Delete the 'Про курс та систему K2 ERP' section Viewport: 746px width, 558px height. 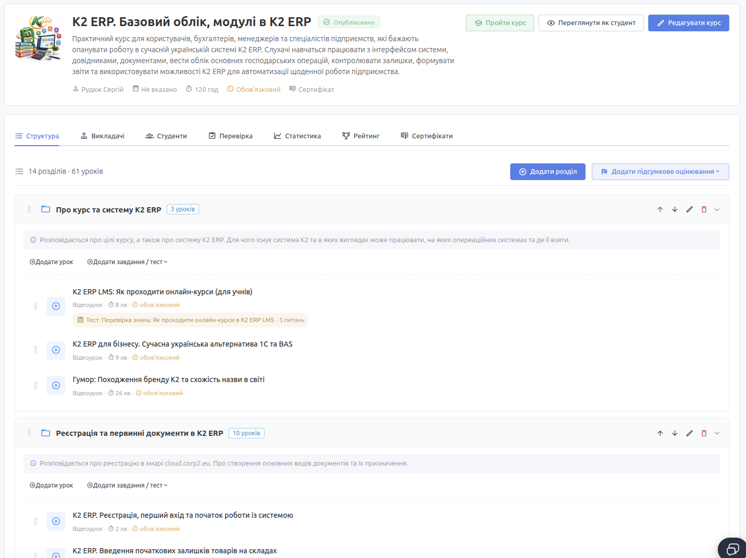(704, 209)
